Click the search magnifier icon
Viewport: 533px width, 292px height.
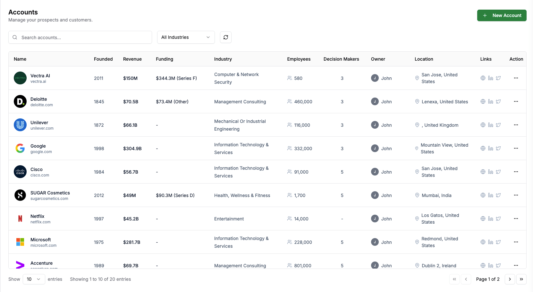[15, 37]
